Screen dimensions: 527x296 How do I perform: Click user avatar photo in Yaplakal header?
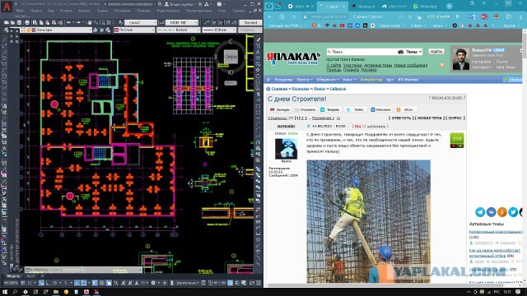point(461,58)
